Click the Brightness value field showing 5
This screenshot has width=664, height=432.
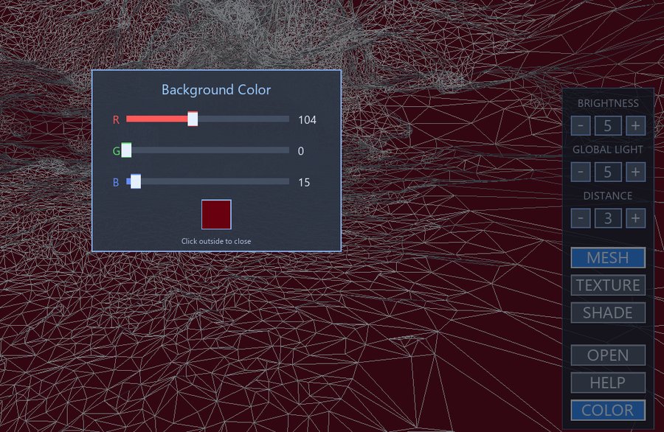(x=608, y=125)
